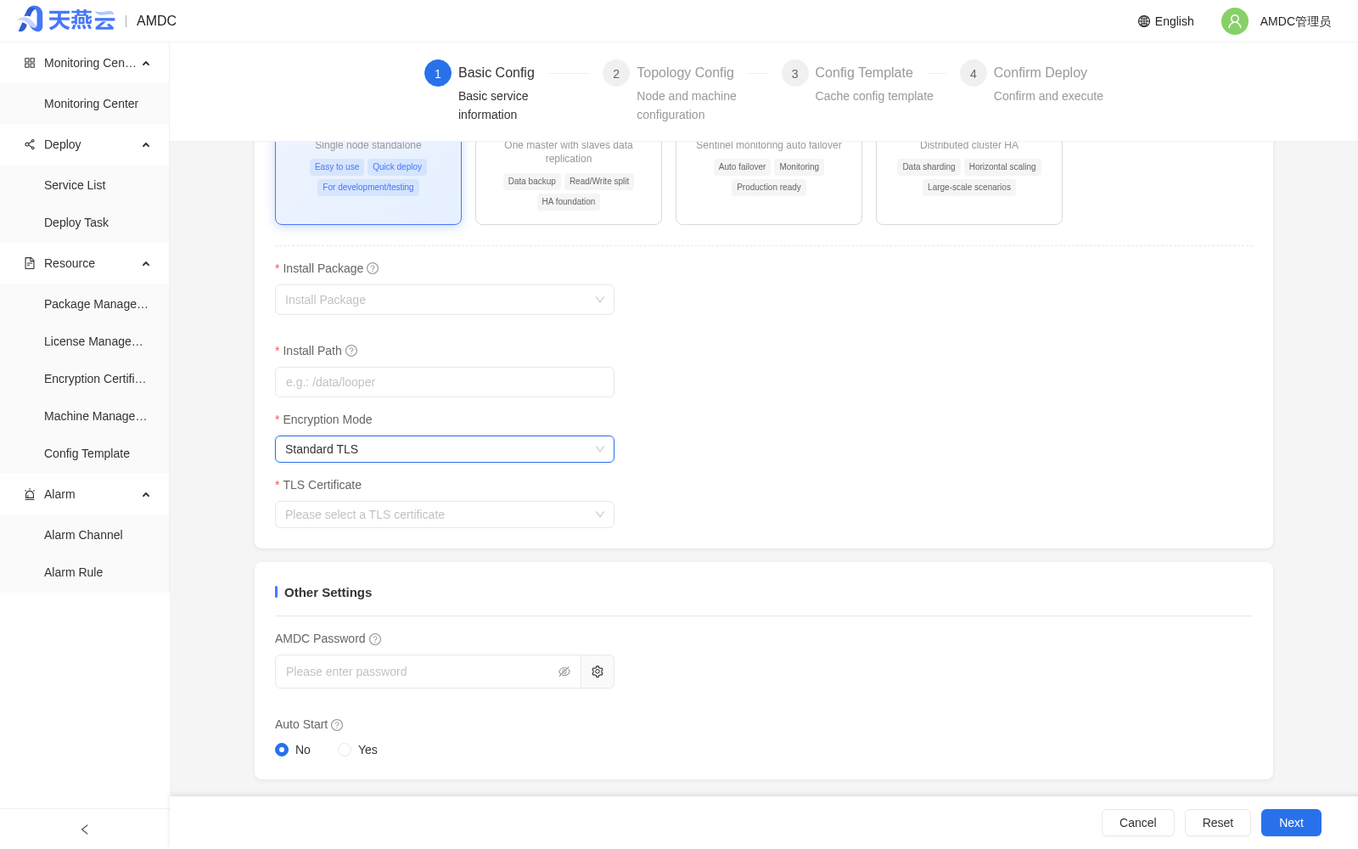Click the Reset button
Viewport: 1358px width, 849px height.
pyautogui.click(x=1218, y=823)
